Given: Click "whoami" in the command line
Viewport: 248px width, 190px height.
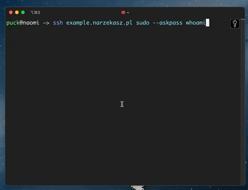Looking at the screenshot, I should (196, 23).
